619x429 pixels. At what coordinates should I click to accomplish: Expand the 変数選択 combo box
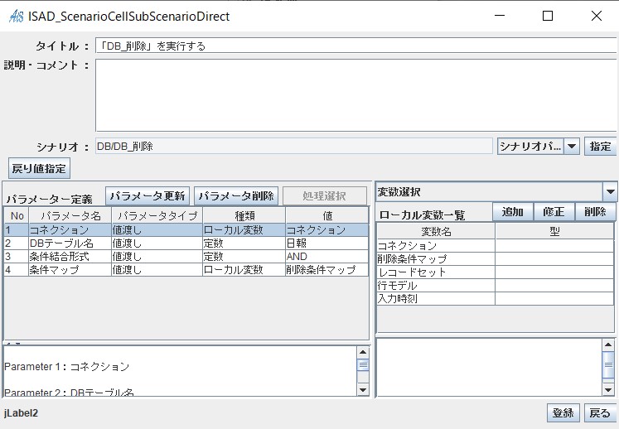610,192
